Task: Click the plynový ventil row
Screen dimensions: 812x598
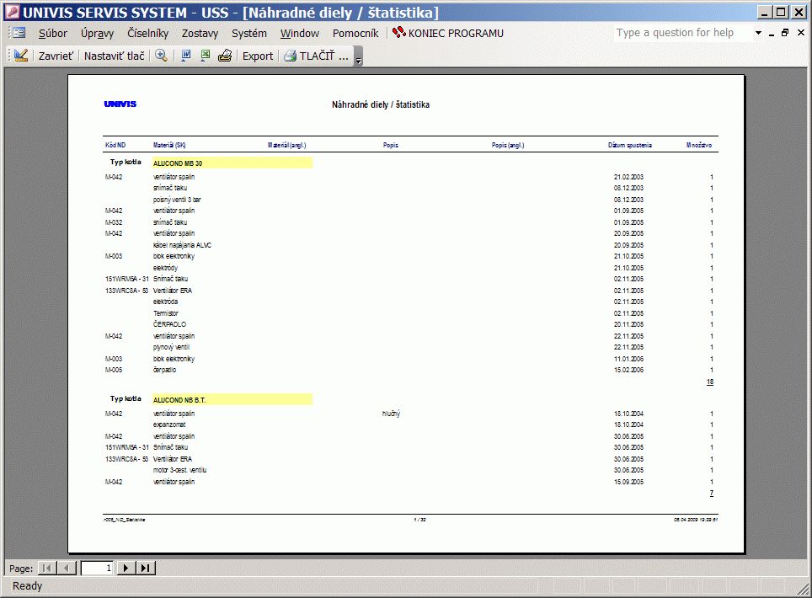Action: click(x=171, y=347)
